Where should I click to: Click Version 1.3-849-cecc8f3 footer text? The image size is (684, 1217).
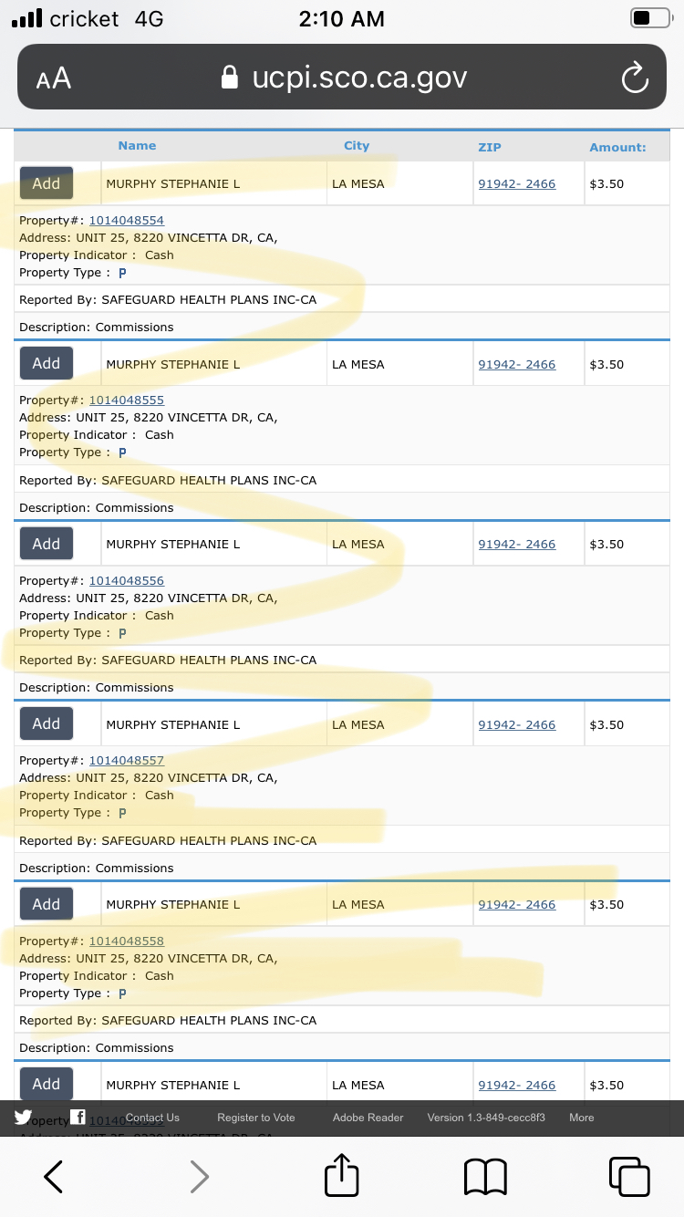pyautogui.click(x=486, y=1118)
